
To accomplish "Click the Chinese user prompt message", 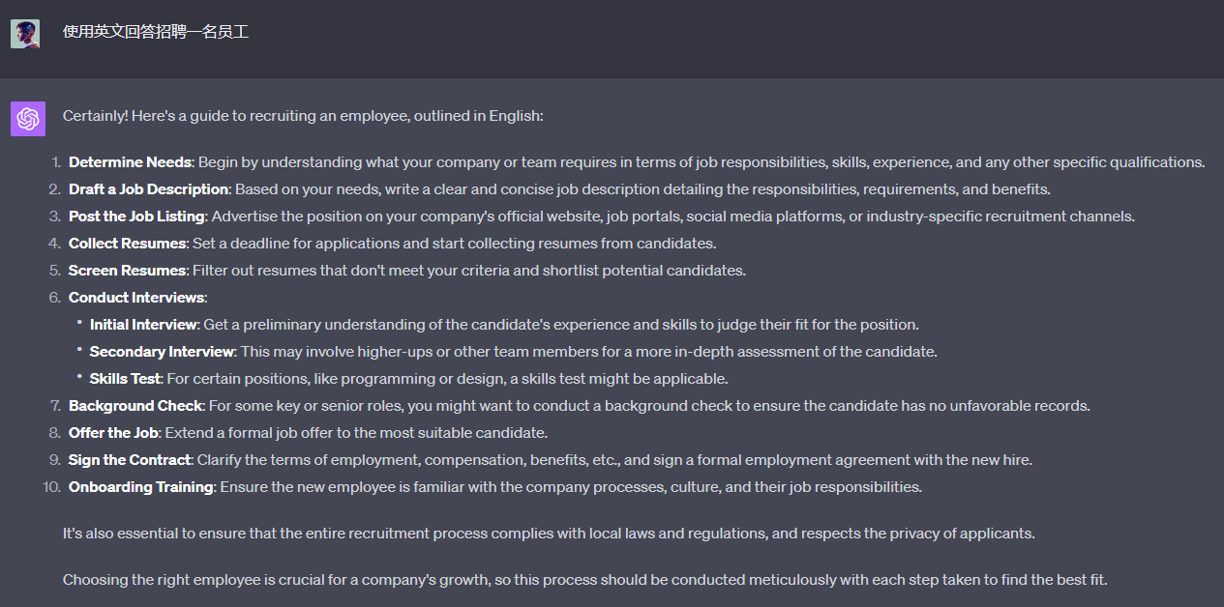I will tap(156, 32).
